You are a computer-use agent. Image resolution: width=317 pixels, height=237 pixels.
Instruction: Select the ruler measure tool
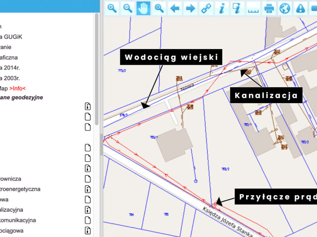(x=253, y=8)
